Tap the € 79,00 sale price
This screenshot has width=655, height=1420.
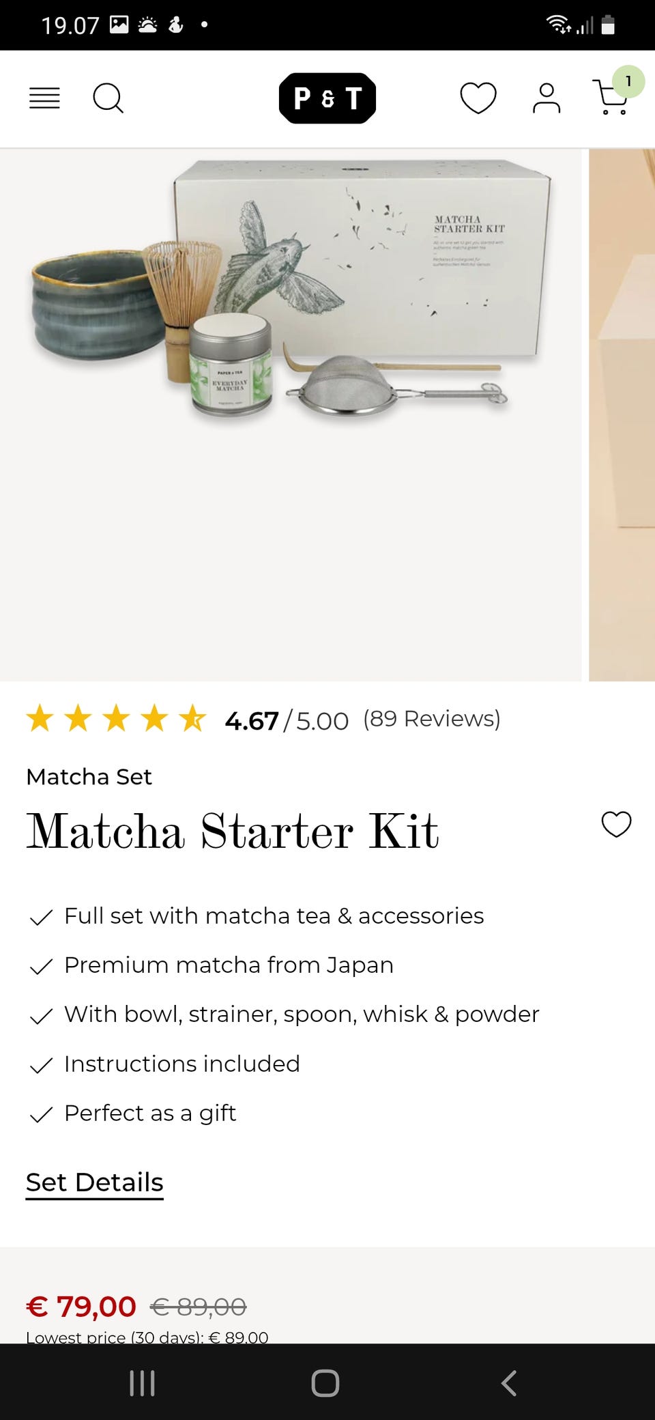(81, 1307)
